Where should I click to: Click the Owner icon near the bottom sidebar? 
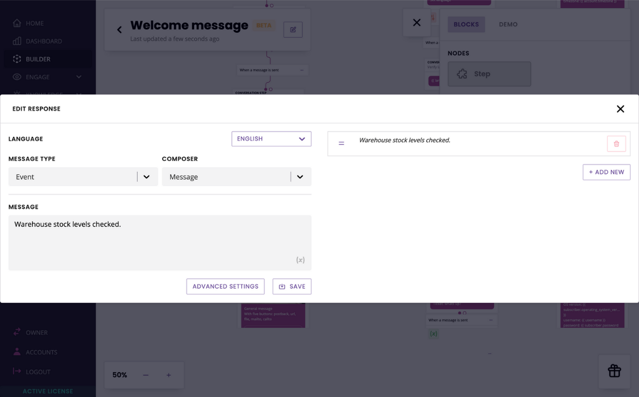(17, 332)
